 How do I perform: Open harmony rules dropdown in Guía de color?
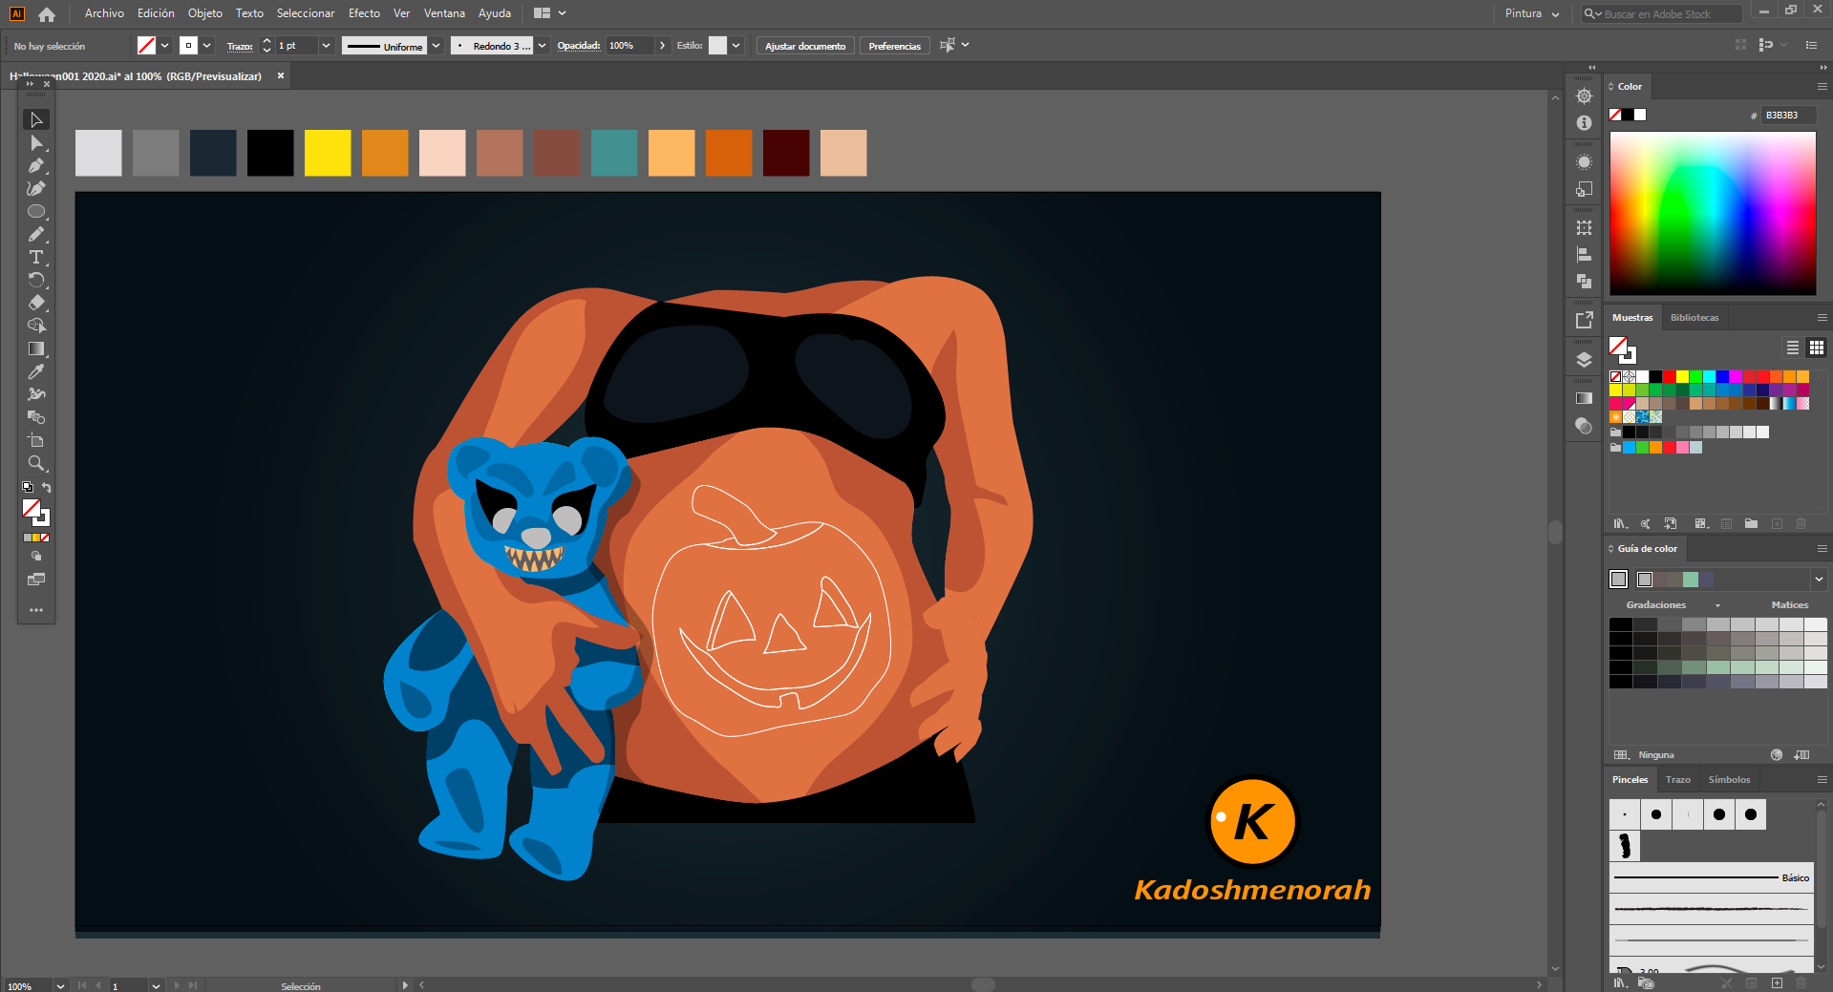pyautogui.click(x=1818, y=579)
